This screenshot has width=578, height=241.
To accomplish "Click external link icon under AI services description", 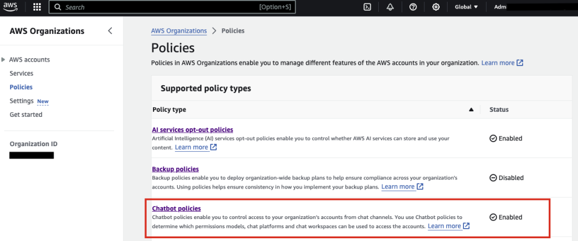I will tap(213, 147).
